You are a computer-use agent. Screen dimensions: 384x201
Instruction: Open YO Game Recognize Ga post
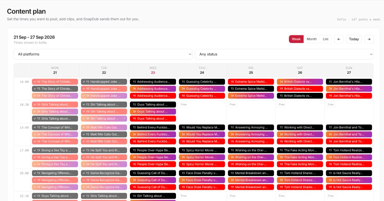click(x=104, y=180)
